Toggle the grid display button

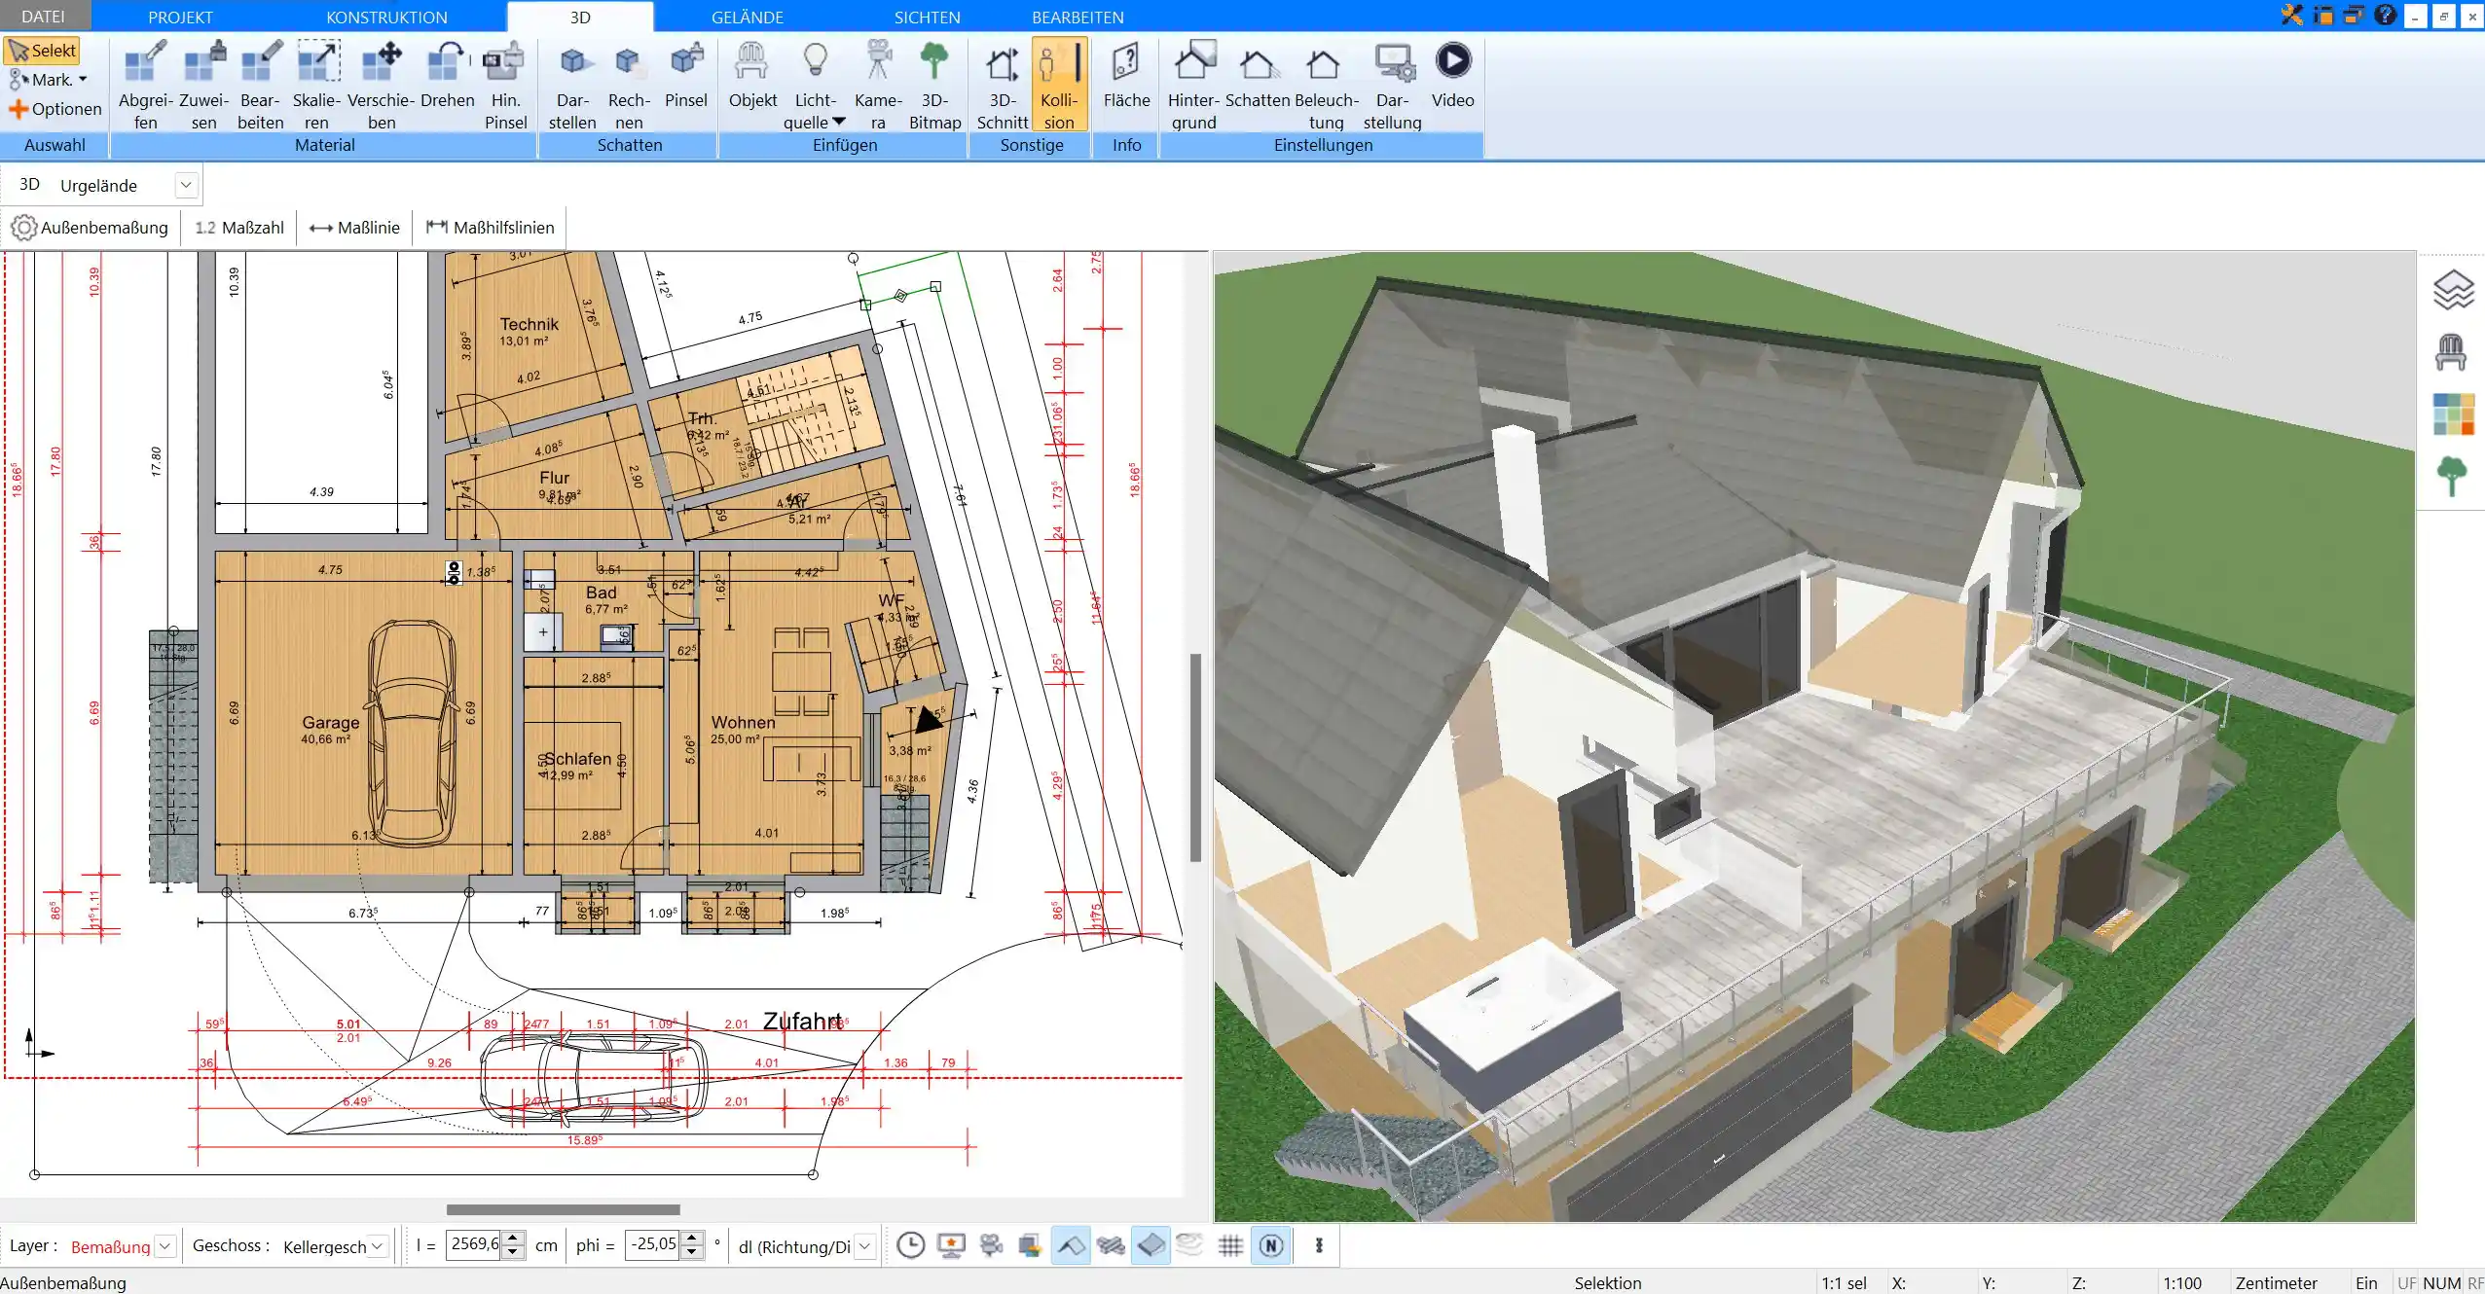pyautogui.click(x=1230, y=1245)
